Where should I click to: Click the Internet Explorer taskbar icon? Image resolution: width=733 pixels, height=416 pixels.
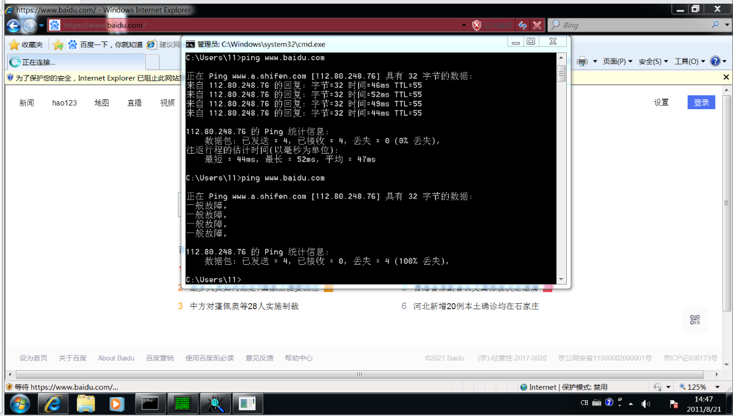coord(53,403)
